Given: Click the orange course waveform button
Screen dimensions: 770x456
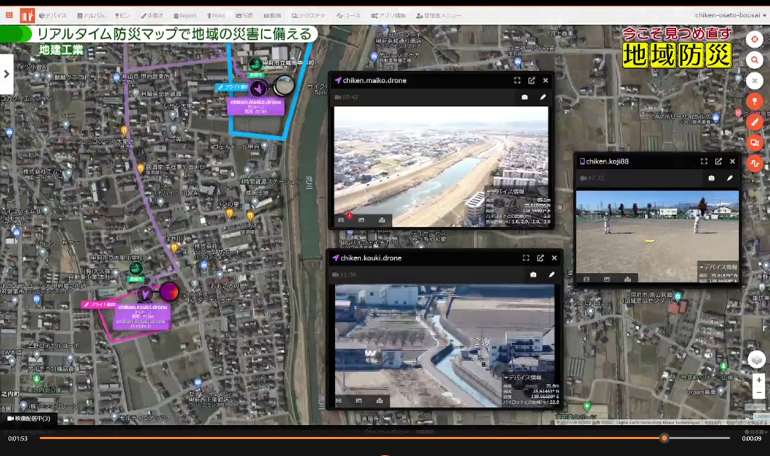Looking at the screenshot, I should [755, 164].
